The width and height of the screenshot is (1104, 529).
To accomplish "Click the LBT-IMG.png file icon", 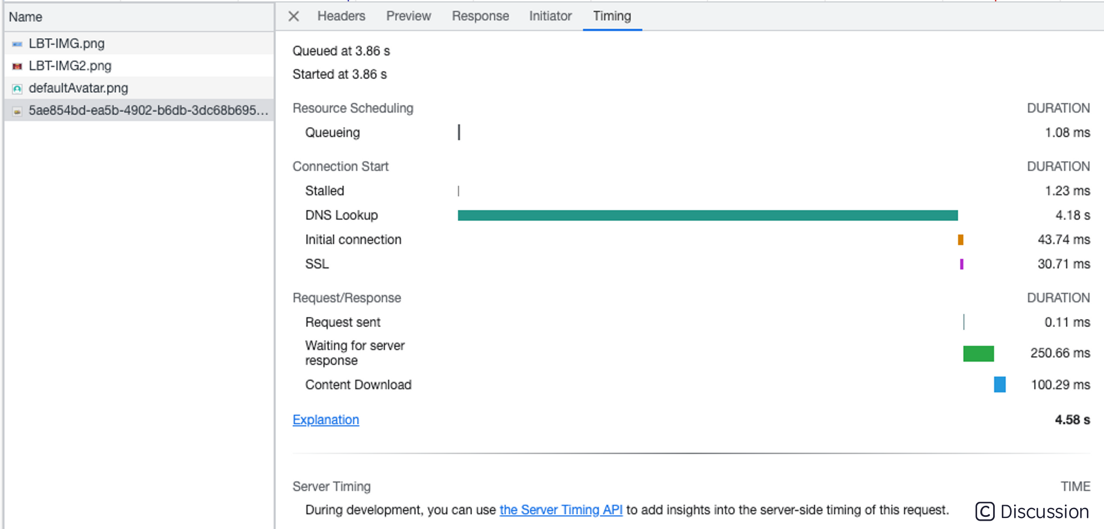I will (x=17, y=44).
